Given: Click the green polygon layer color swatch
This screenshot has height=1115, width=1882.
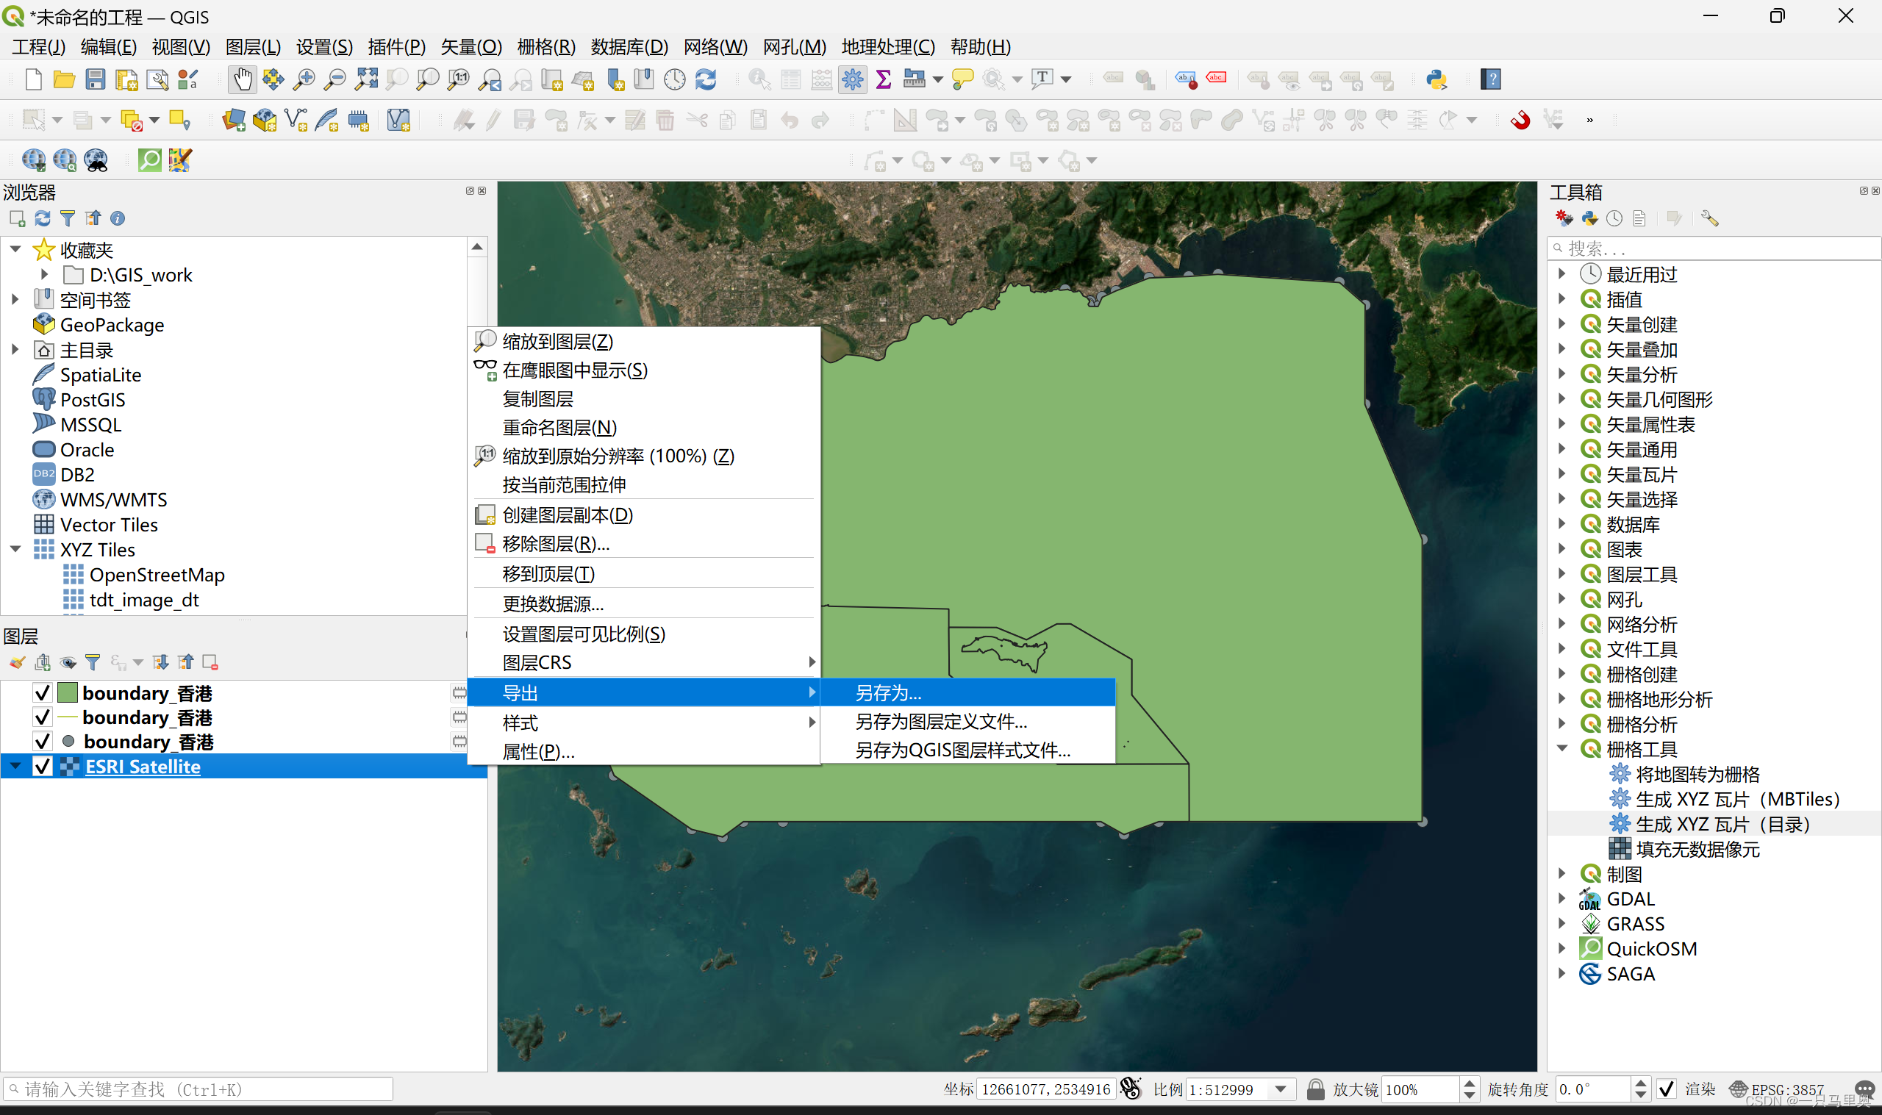Looking at the screenshot, I should [x=68, y=693].
